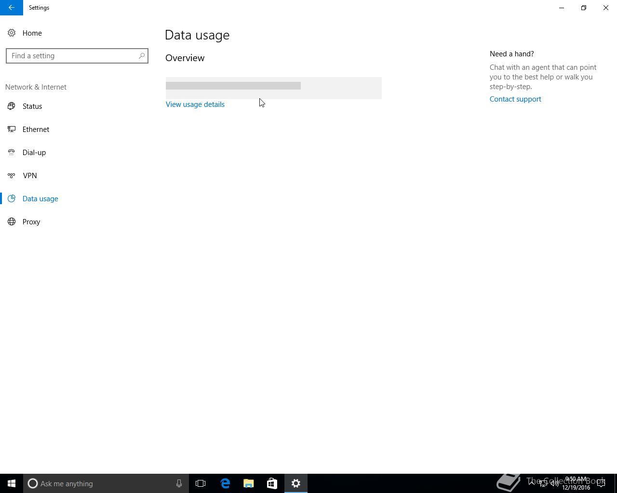Viewport: 617px width, 493px height.
Task: Click the Contact support link
Action: pyautogui.click(x=515, y=99)
